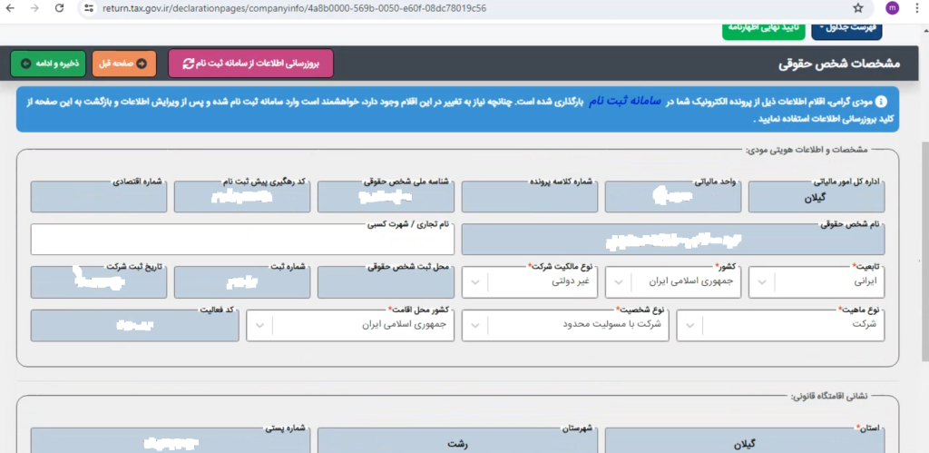The width and height of the screenshot is (929, 453).
Task: Click the 'کد رهگیری پیش ثبت نام' field
Action: (x=242, y=197)
